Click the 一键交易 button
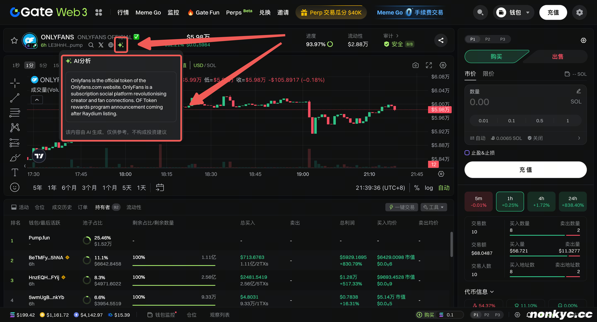Screen dimensions: 597x322 pyautogui.click(x=402, y=207)
